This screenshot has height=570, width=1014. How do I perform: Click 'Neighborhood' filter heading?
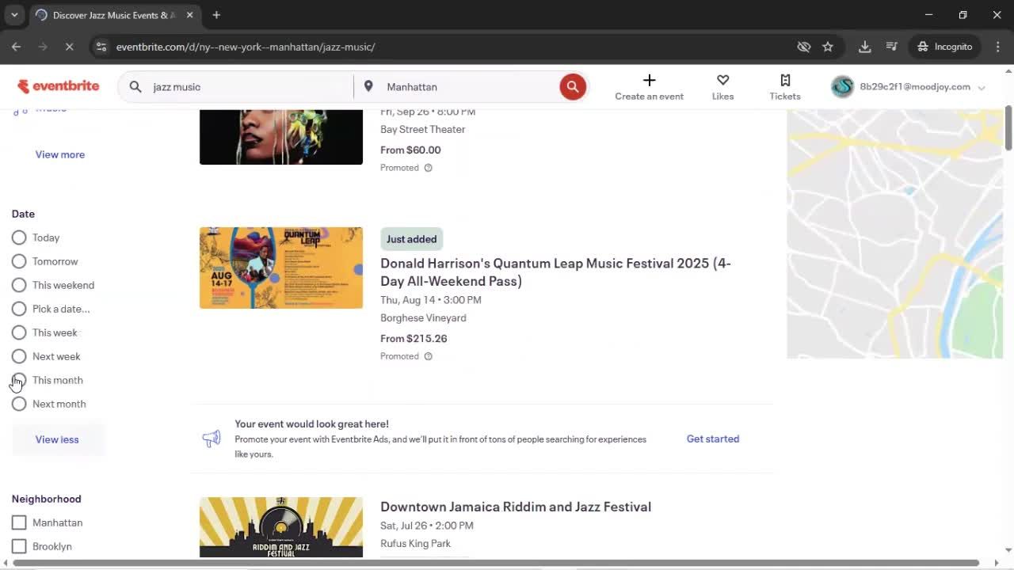click(x=46, y=499)
